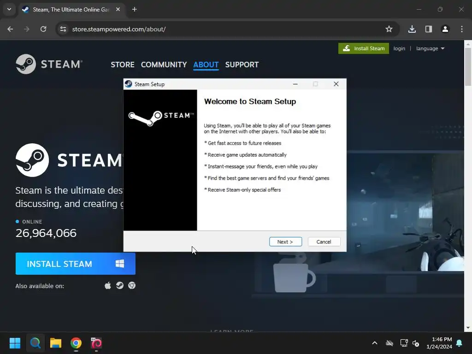Show hidden system tray icons
The image size is (472, 354).
point(375,343)
